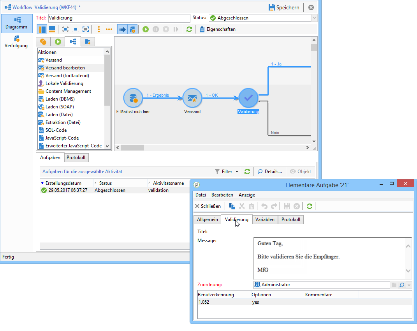Sort by Erstellungsdatum column header
The image size is (417, 331).
click(x=67, y=183)
